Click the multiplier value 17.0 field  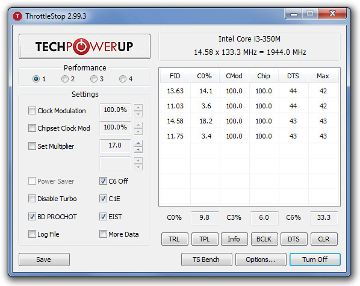tap(115, 146)
